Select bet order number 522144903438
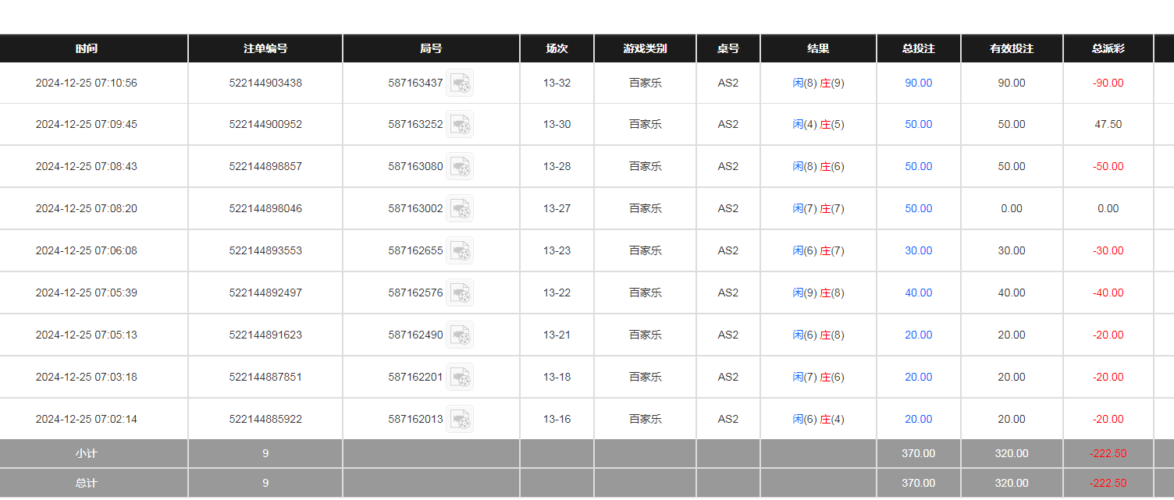This screenshot has width=1174, height=500. [265, 83]
